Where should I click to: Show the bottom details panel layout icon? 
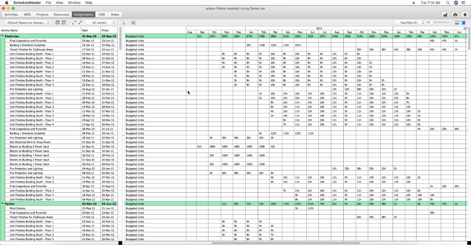pos(457,22)
